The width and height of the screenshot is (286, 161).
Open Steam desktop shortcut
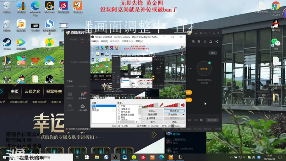(x=7, y=44)
